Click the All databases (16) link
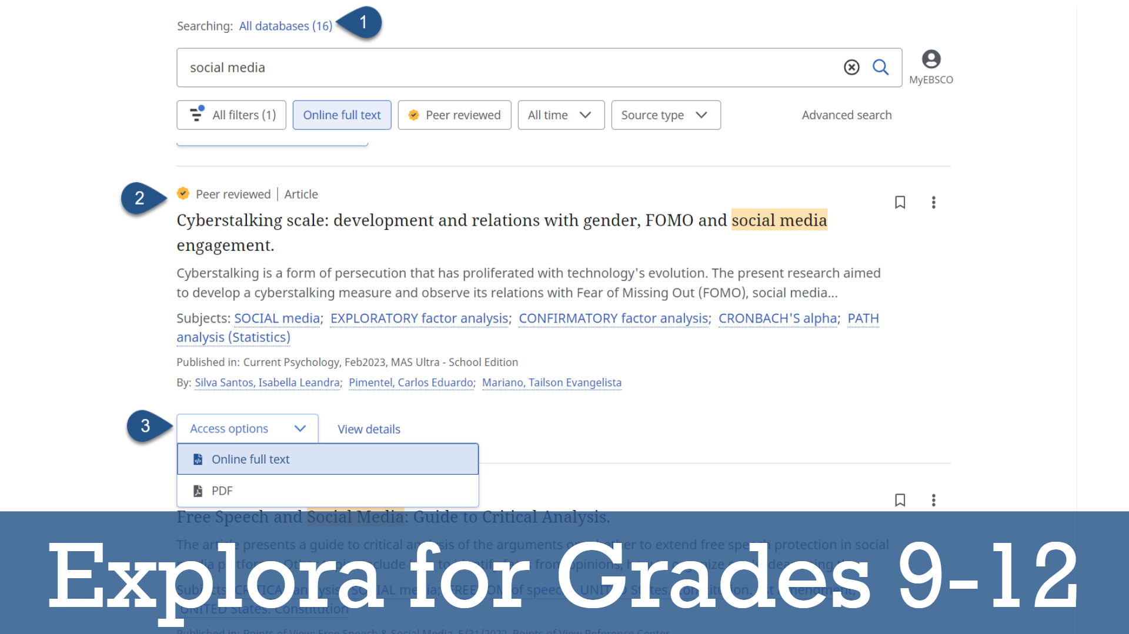This screenshot has width=1129, height=634. point(285,26)
